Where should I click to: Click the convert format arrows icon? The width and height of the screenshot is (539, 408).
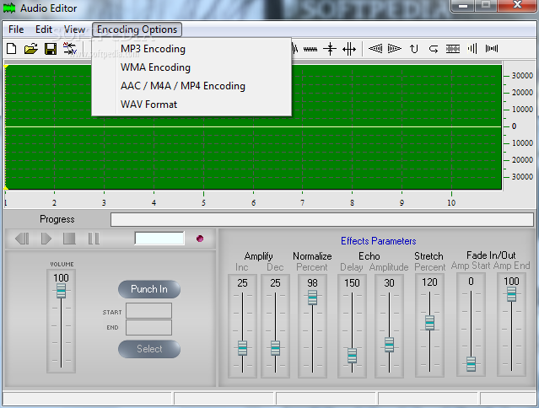pyautogui.click(x=70, y=49)
